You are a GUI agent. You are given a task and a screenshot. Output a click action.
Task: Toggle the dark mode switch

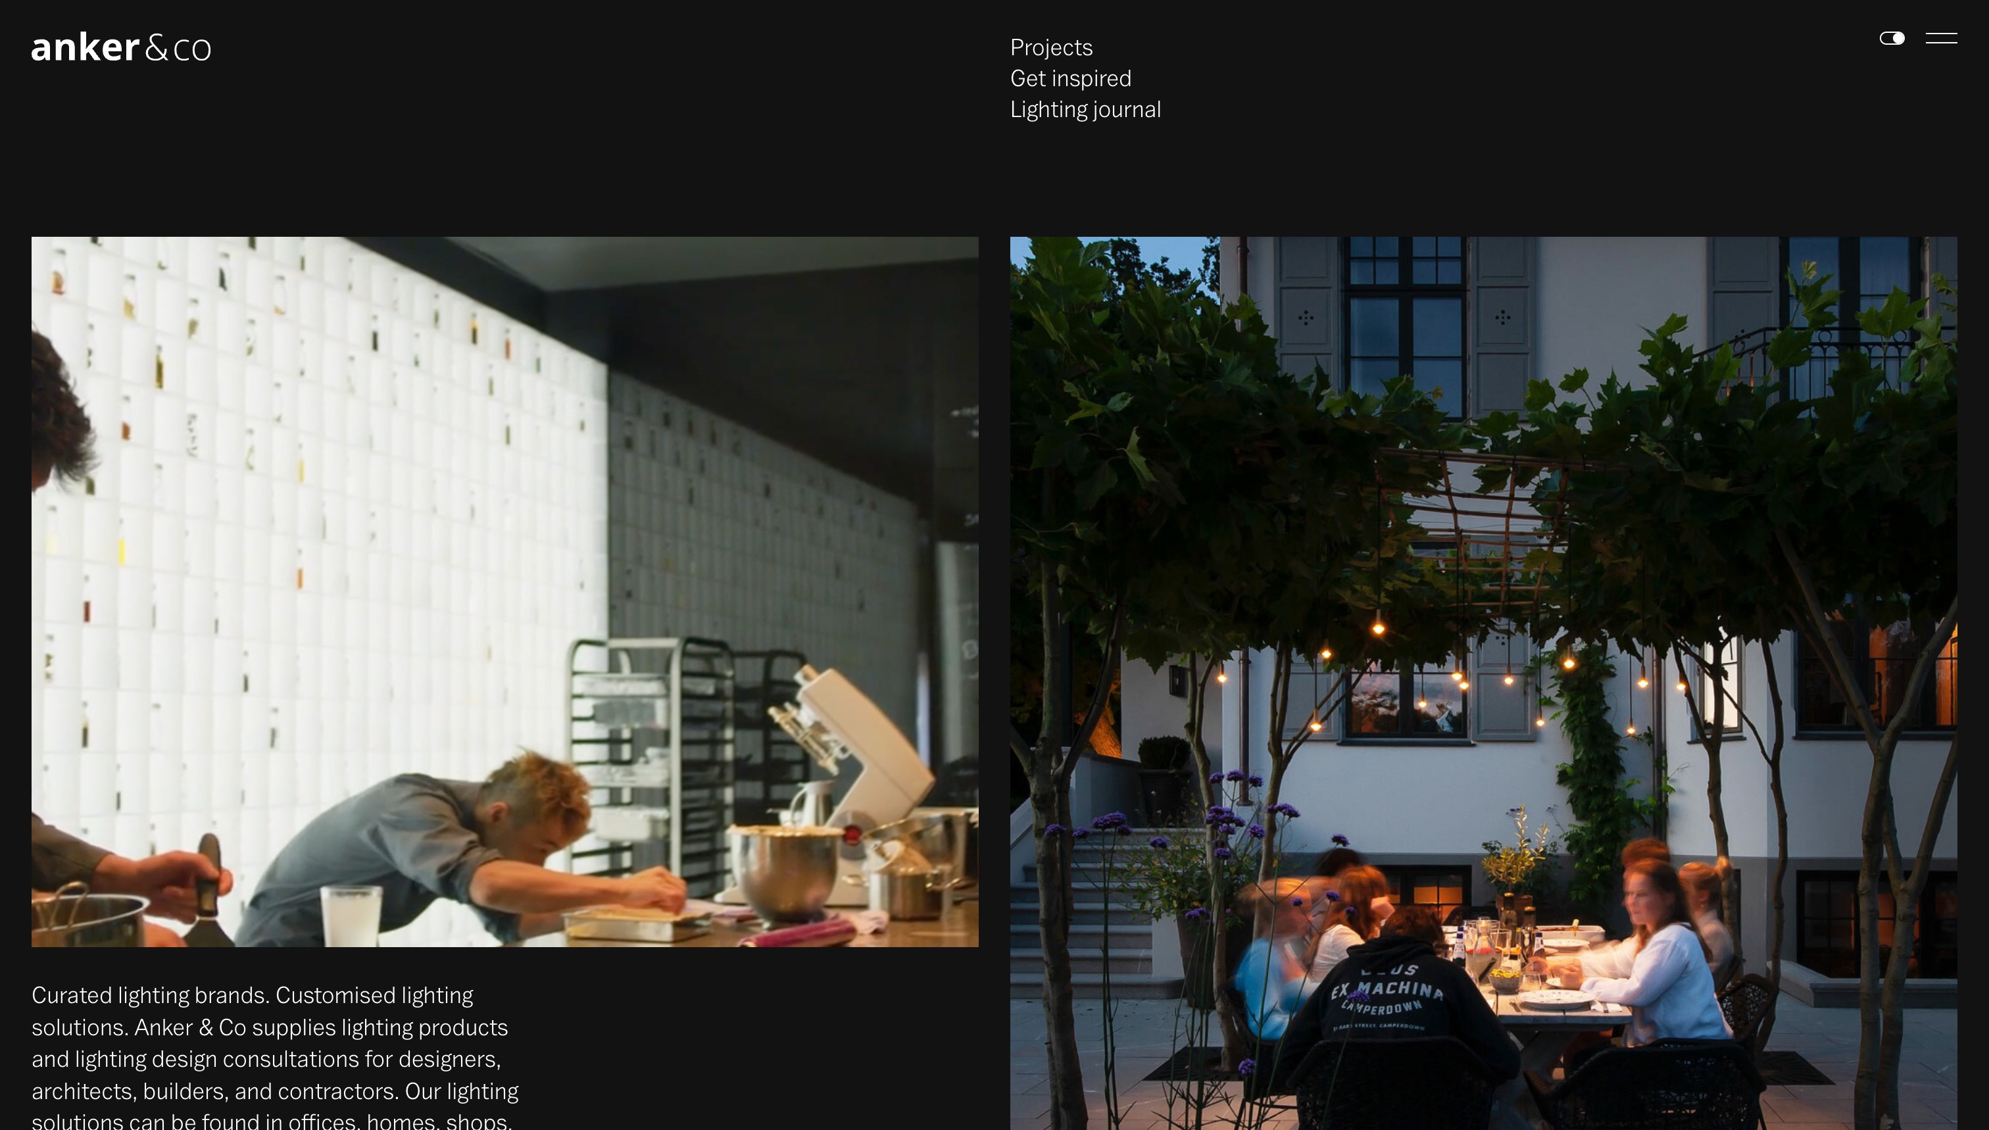click(1891, 38)
